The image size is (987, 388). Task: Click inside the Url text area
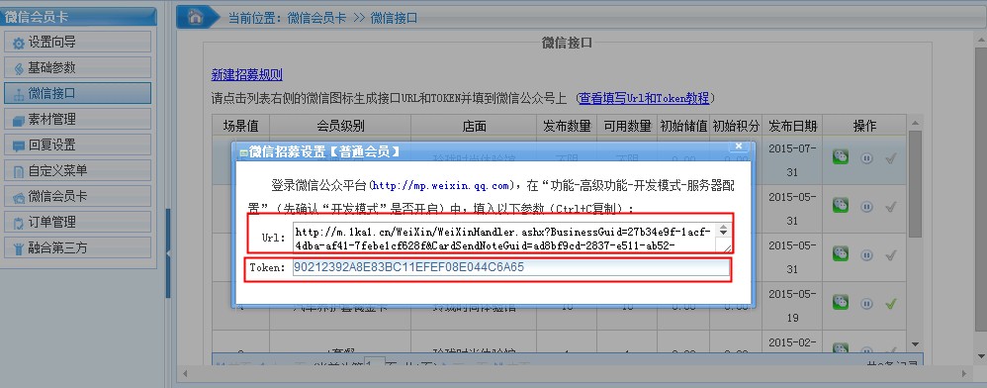coord(505,238)
